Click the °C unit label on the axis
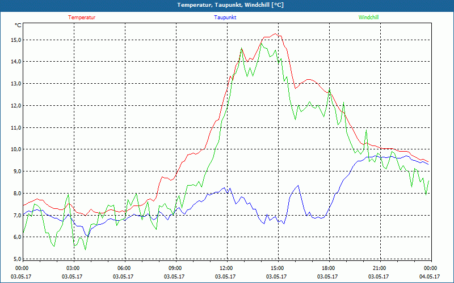The width and height of the screenshot is (454, 283). [18, 25]
